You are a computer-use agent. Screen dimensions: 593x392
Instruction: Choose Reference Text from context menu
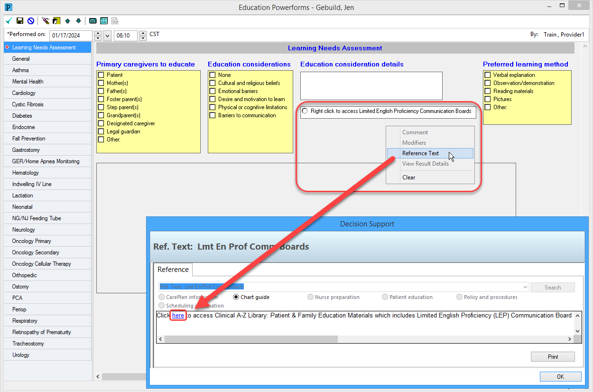click(x=420, y=153)
